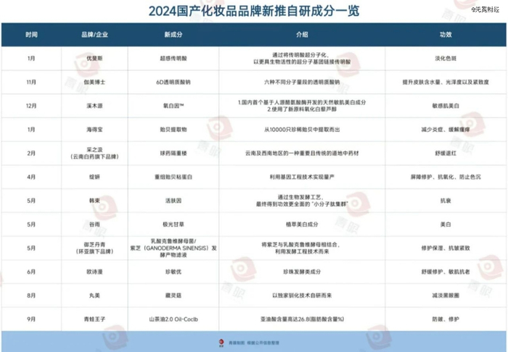Click the effect cell 防皱、修护
Image resolution: width=508 pixels, height=352 pixels.
[446, 319]
